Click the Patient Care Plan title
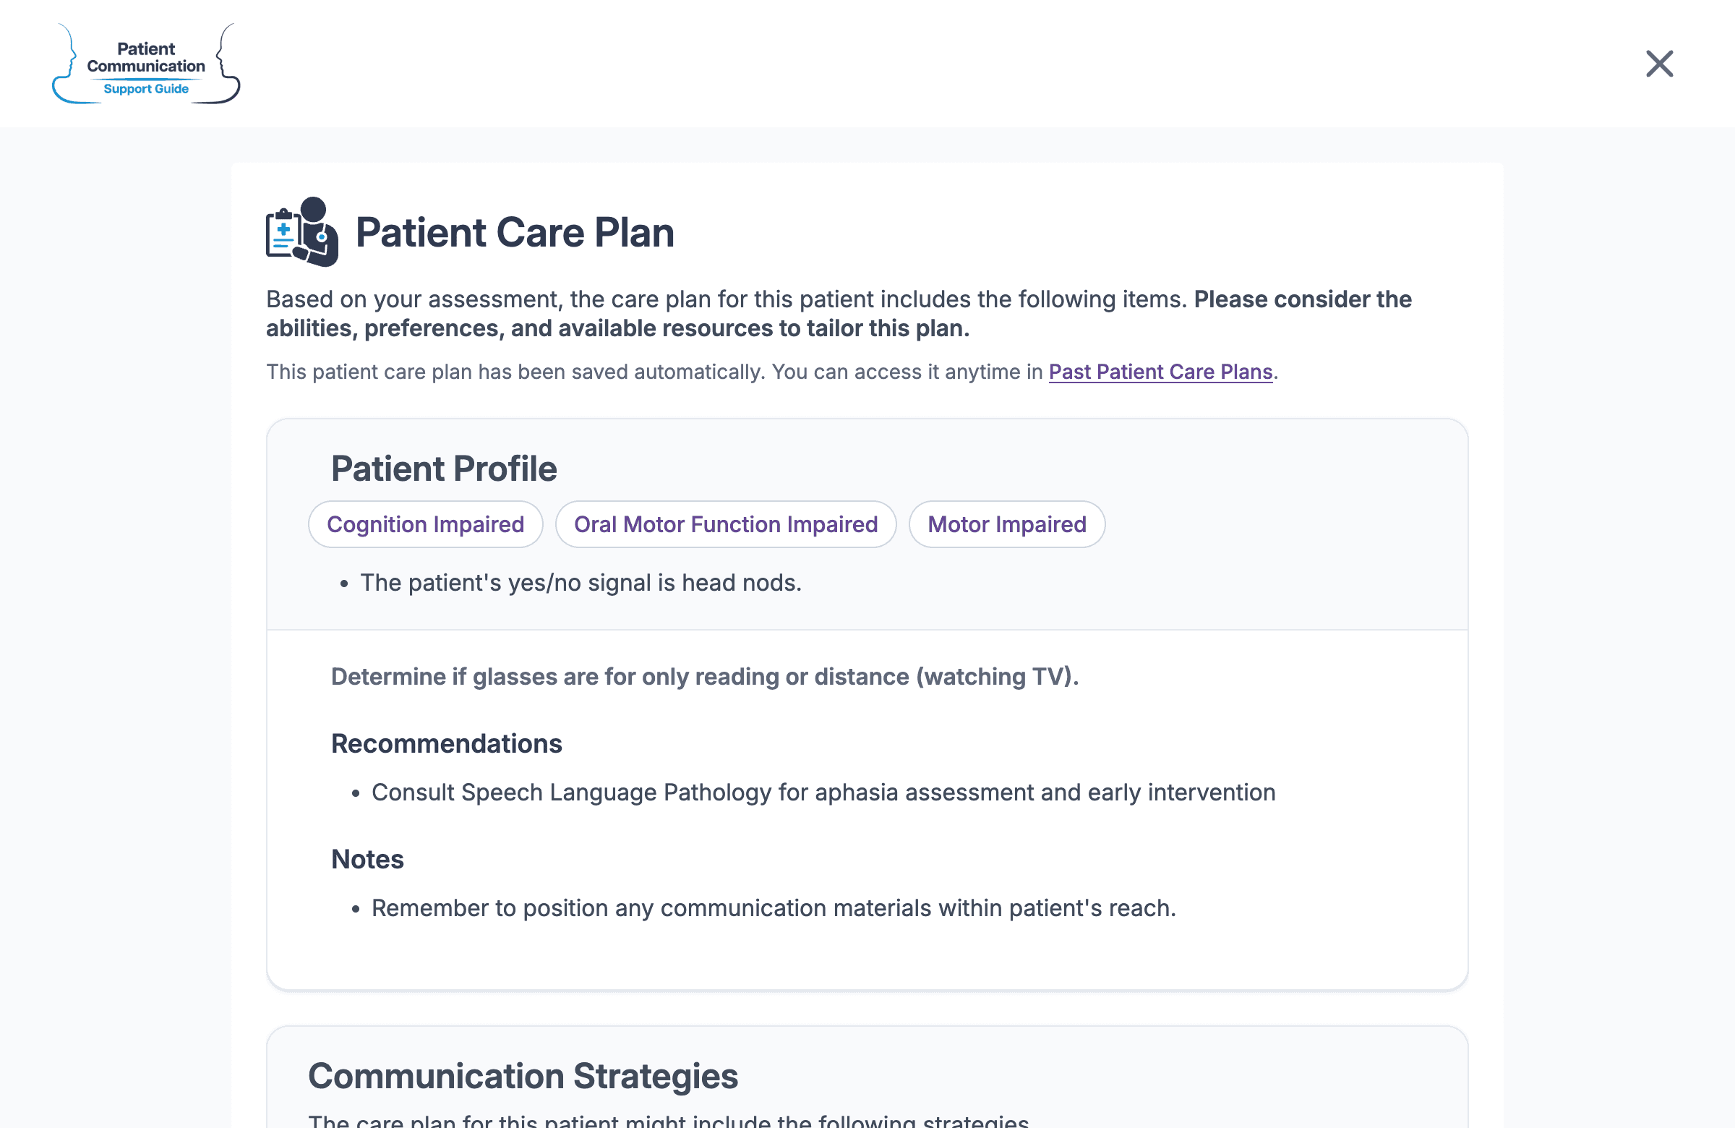 coord(515,233)
